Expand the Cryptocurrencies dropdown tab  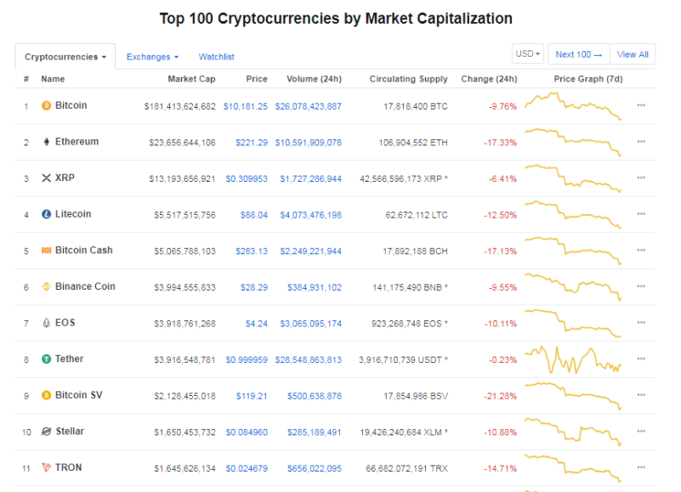pos(65,57)
